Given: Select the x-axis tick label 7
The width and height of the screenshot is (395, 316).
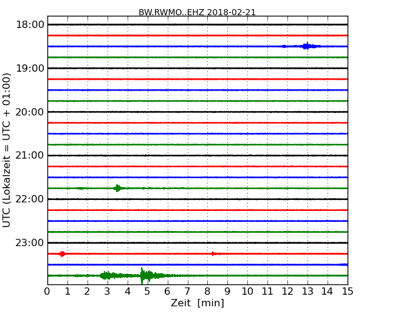Looking at the screenshot, I should tap(187, 292).
